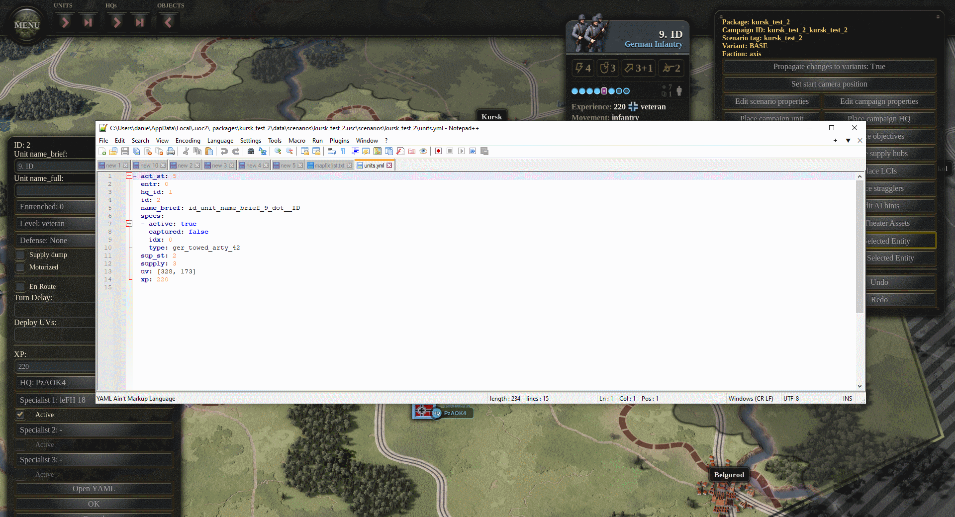Open the round MENU button in the game
This screenshot has height=517, width=955.
click(27, 25)
